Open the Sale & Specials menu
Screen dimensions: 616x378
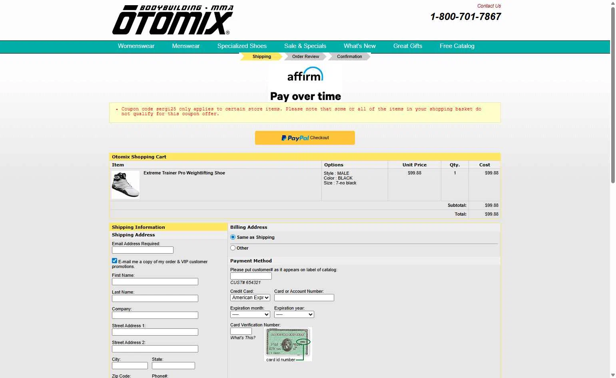[x=305, y=46]
